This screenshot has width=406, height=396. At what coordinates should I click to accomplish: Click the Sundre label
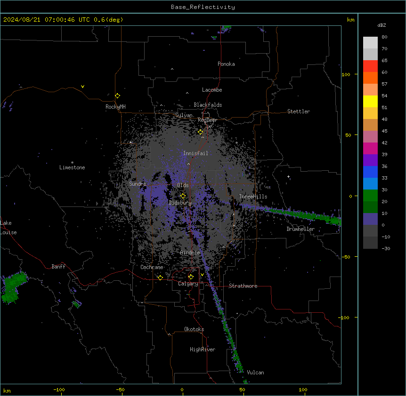pyautogui.click(x=138, y=184)
